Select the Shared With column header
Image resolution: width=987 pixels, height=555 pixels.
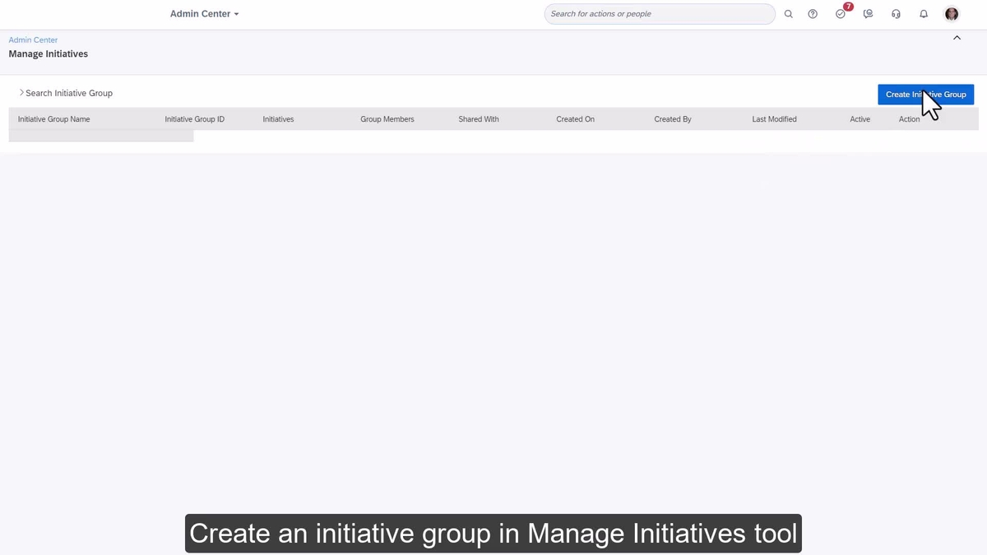pyautogui.click(x=478, y=119)
